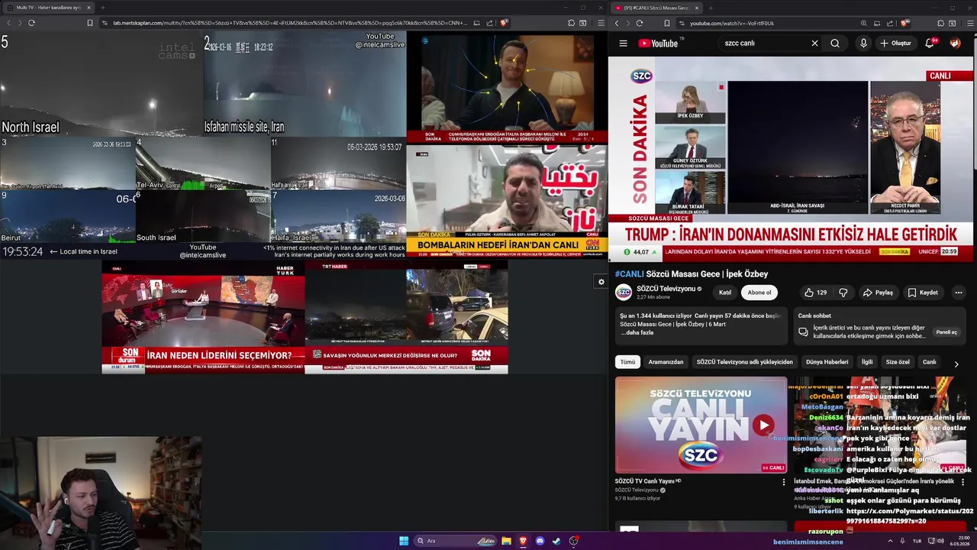This screenshot has height=550, width=977.
Task: Open new tab in YouTube browser window
Action: [x=710, y=8]
